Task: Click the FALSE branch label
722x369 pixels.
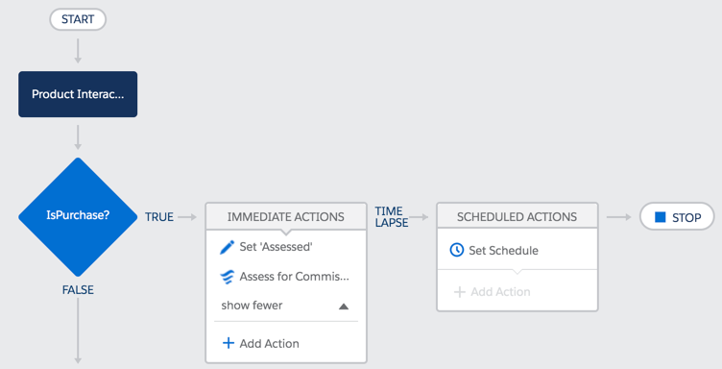Action: [78, 290]
